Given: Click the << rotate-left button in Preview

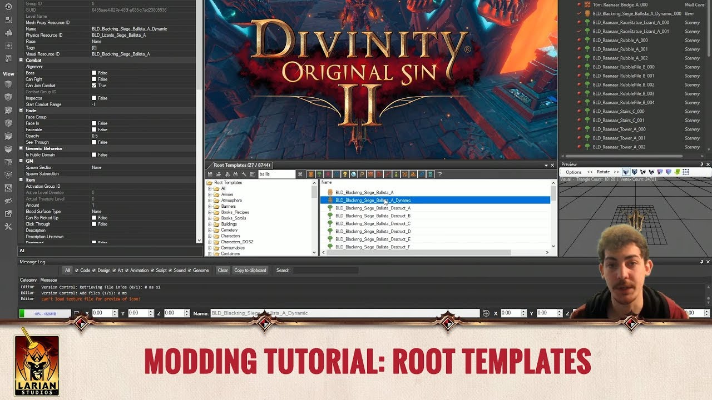Looking at the screenshot, I should click(590, 172).
